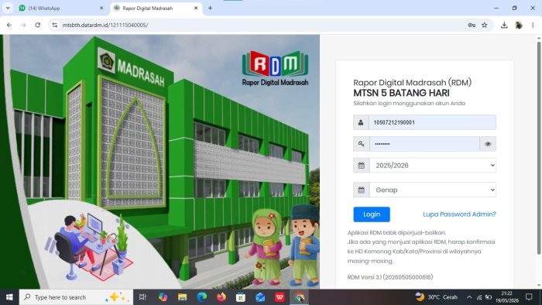Image resolution: width=542 pixels, height=305 pixels.
Task: Open the 2025/2026 academic year dropdown
Action: pyautogui.click(x=433, y=166)
